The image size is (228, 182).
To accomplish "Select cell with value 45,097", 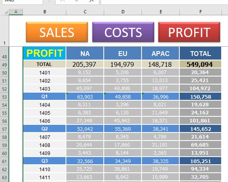I will pyautogui.click(x=85, y=89).
